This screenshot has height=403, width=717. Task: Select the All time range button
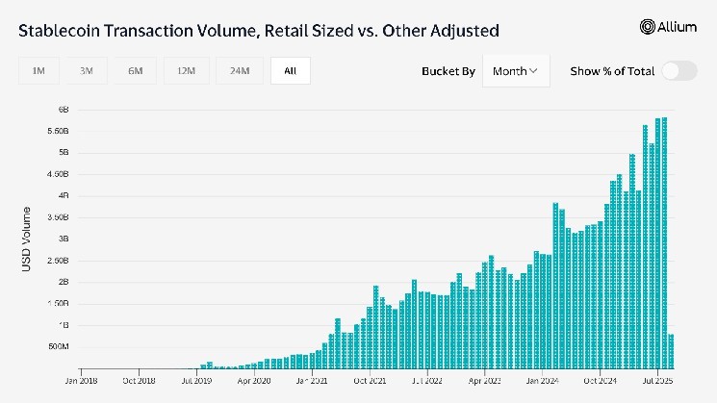pos(290,71)
